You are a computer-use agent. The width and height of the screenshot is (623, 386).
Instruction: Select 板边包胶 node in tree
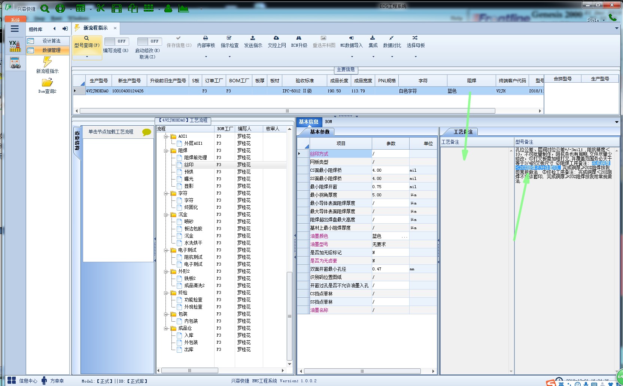[193, 229]
